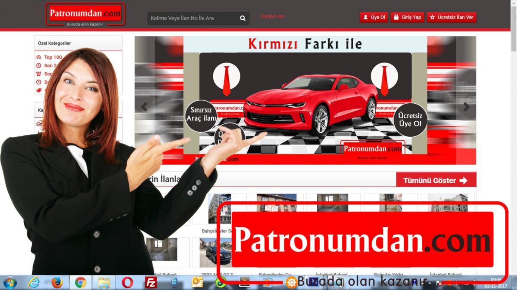Open the Giriş Yap login button
Viewport: 517px width, 290px height.
[x=407, y=17]
